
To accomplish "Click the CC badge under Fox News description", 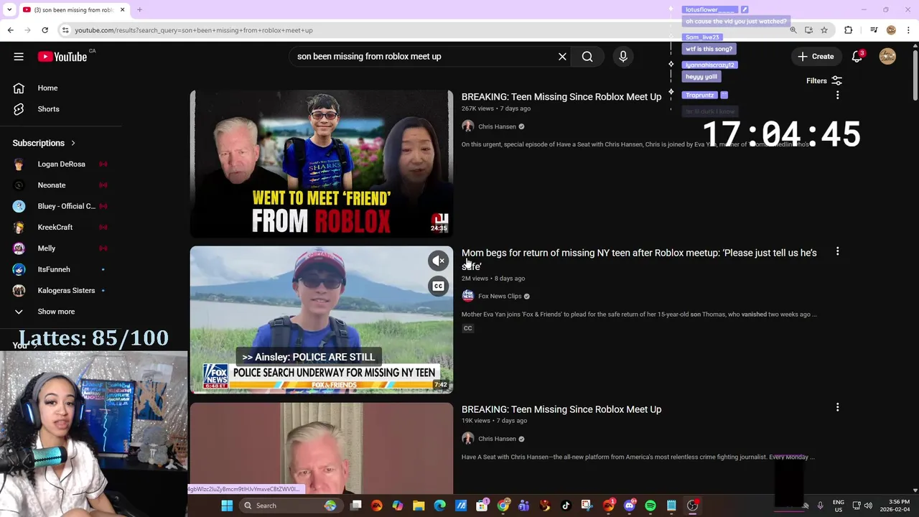I will pos(467,328).
